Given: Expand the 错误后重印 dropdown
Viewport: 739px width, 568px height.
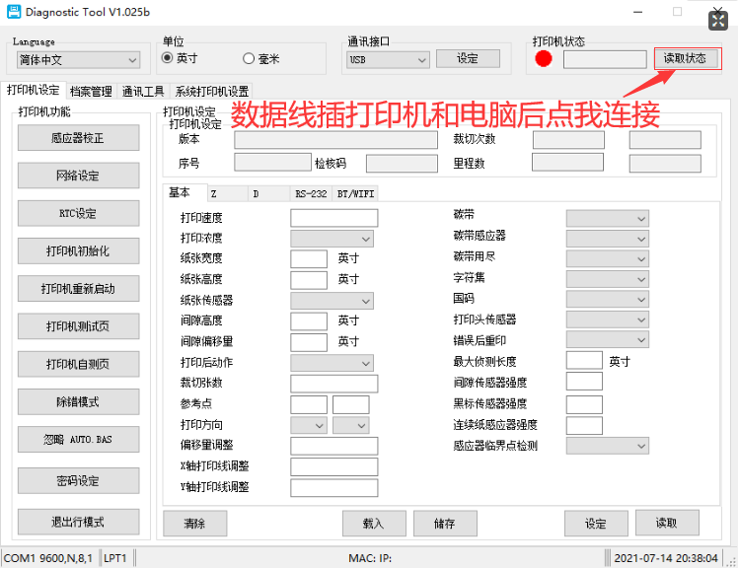Looking at the screenshot, I should [608, 339].
